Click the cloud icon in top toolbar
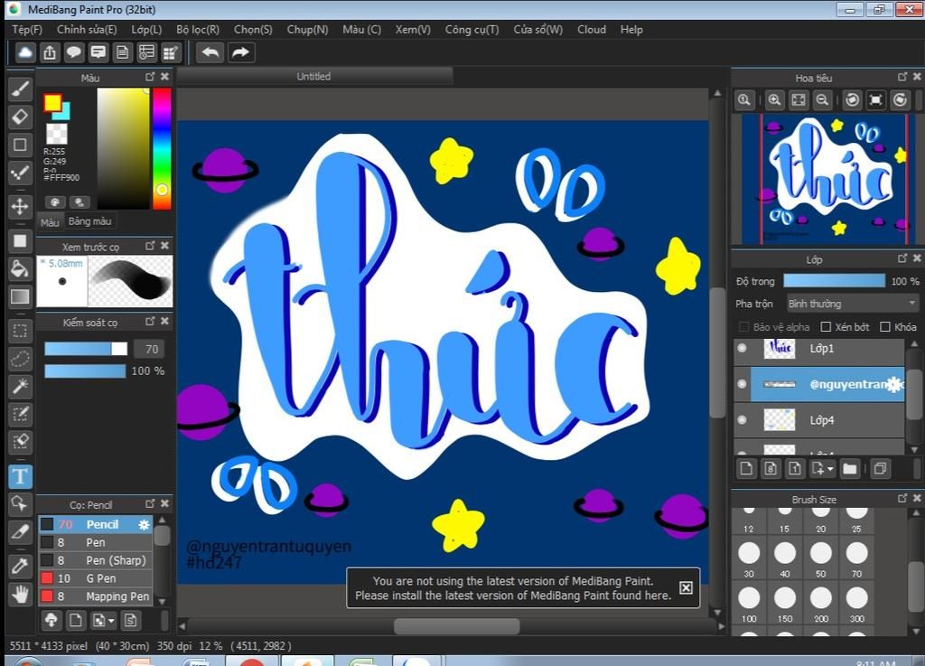925x666 pixels. pos(25,52)
